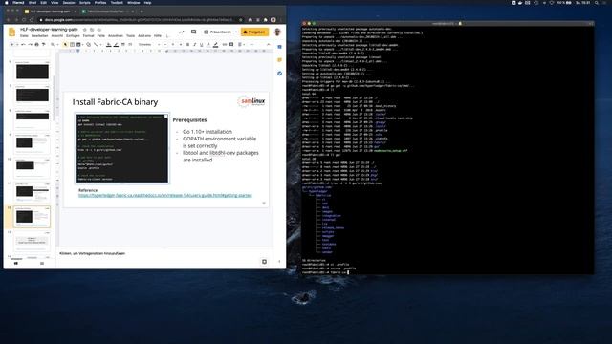
Task: Click the yellow Freigeben share button
Action: [x=254, y=32]
